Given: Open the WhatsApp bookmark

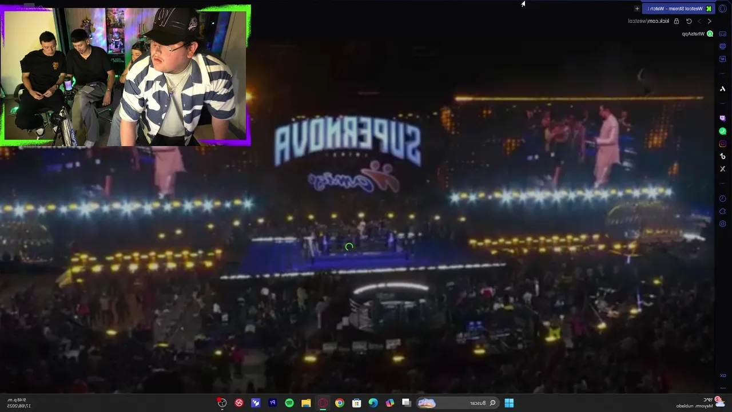Looking at the screenshot, I should pos(697,34).
